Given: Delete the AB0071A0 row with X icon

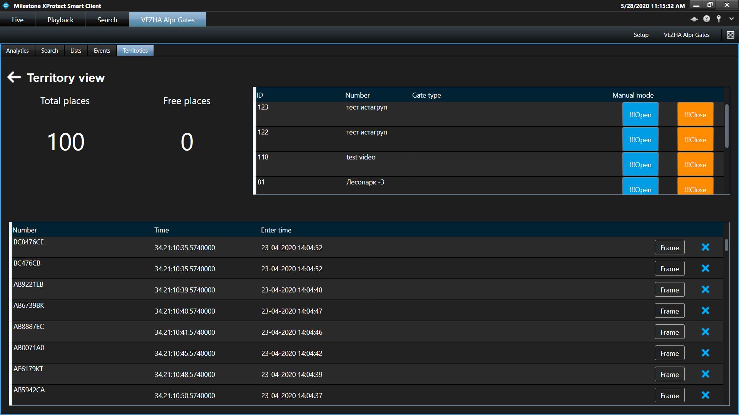Looking at the screenshot, I should [705, 353].
